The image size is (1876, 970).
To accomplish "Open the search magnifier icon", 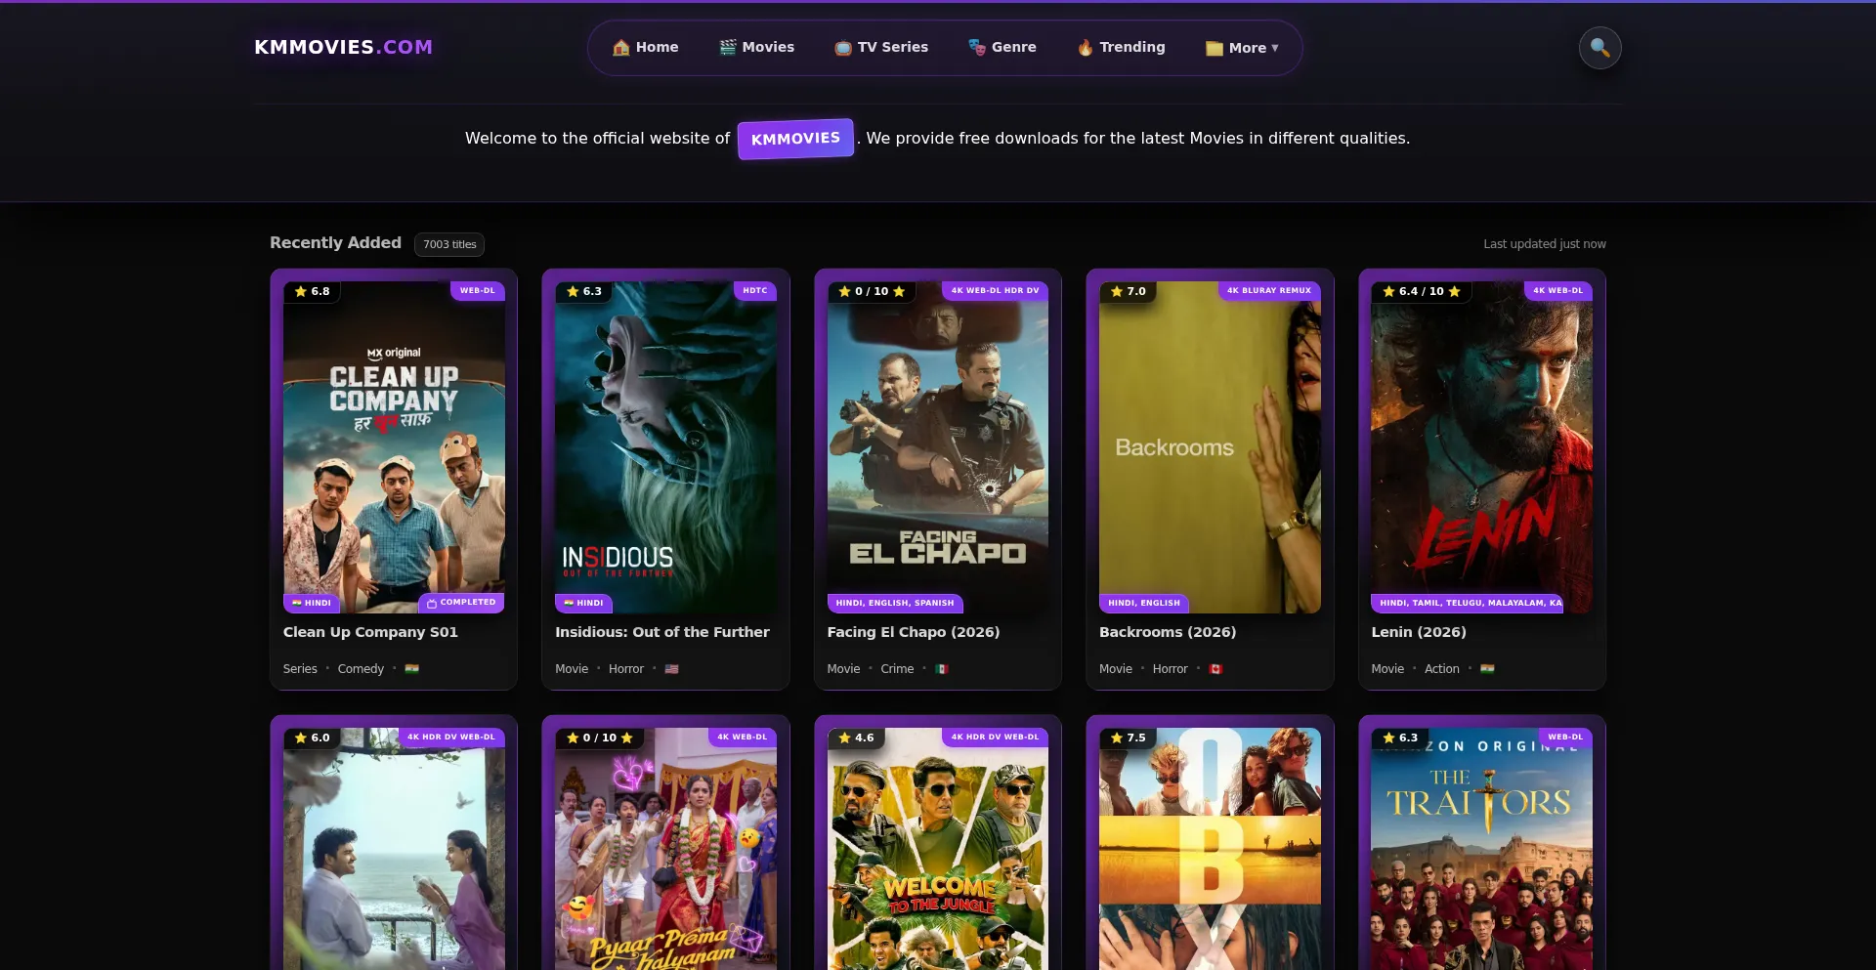I will 1599,47.
